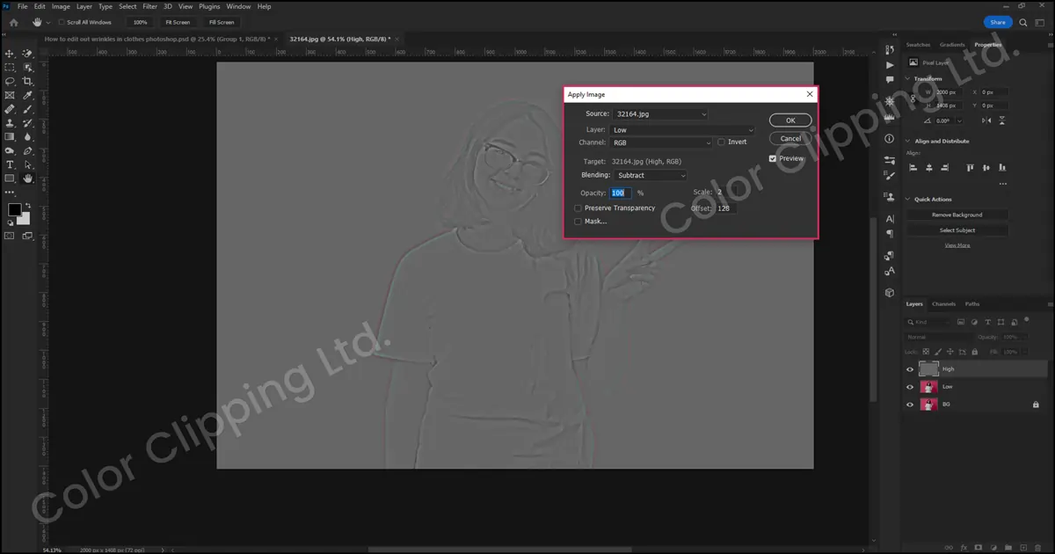Add layer style with fx icon
Screen dimensions: 1055x554
(964, 546)
